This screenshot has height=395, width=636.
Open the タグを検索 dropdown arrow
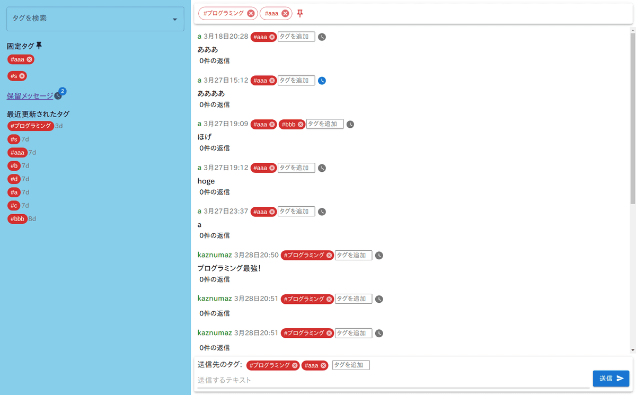coord(175,20)
